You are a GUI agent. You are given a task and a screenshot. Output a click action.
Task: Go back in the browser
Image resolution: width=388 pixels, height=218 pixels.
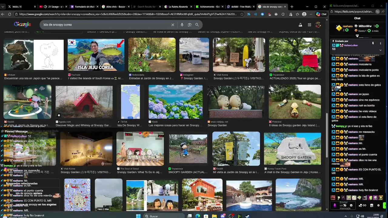[x=3, y=14]
